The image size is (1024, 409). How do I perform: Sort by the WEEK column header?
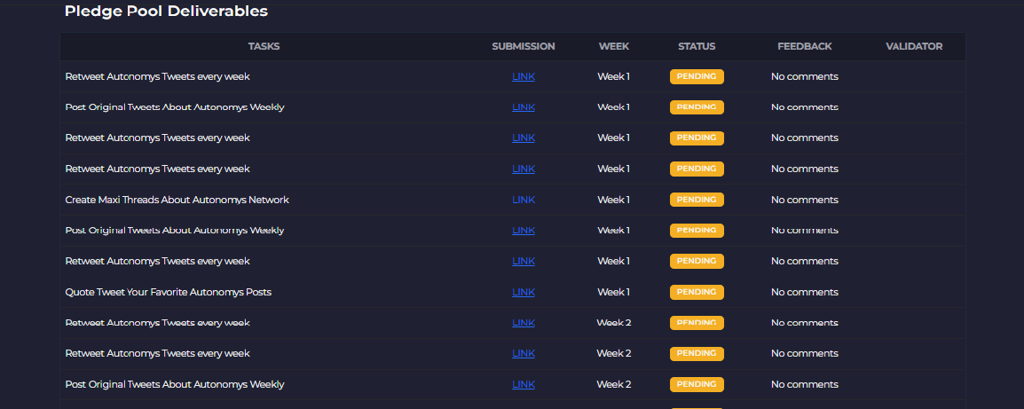click(x=614, y=46)
